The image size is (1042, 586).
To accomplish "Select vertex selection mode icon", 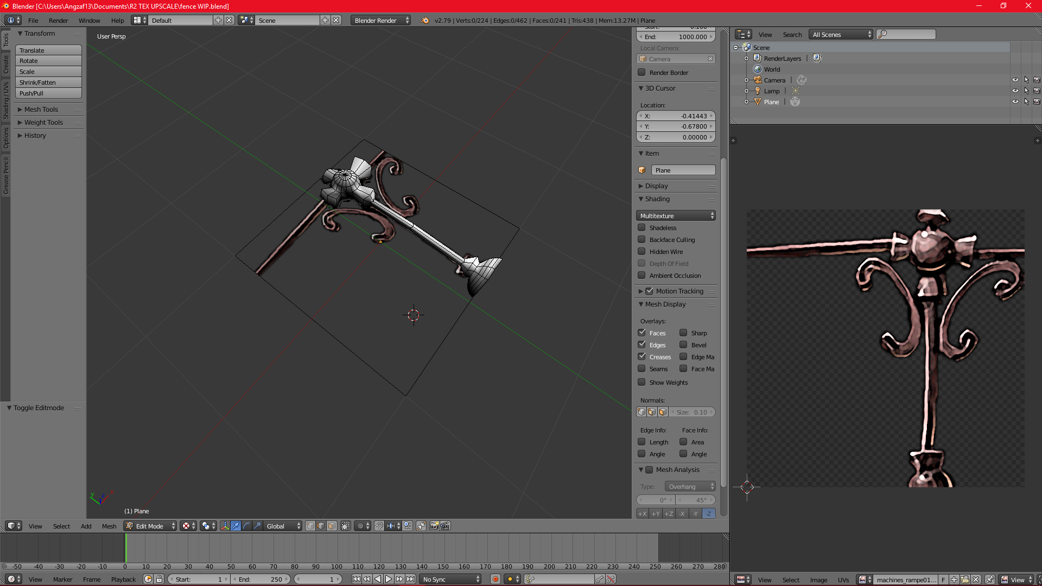I will (310, 526).
